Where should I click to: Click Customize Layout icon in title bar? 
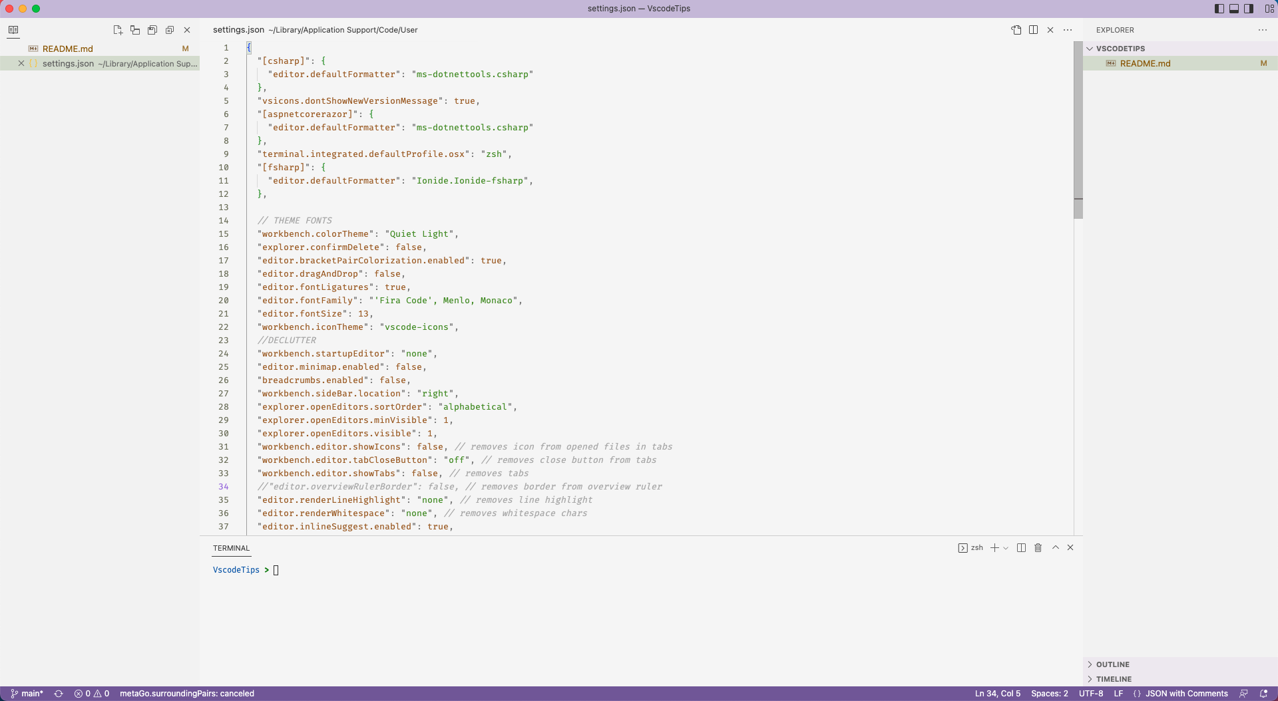tap(1269, 9)
